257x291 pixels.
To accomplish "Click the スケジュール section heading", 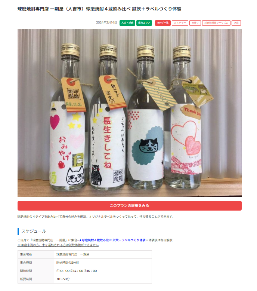I will pos(34,231).
